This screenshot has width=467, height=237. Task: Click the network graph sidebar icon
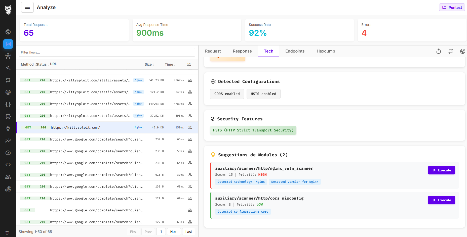coord(8,56)
